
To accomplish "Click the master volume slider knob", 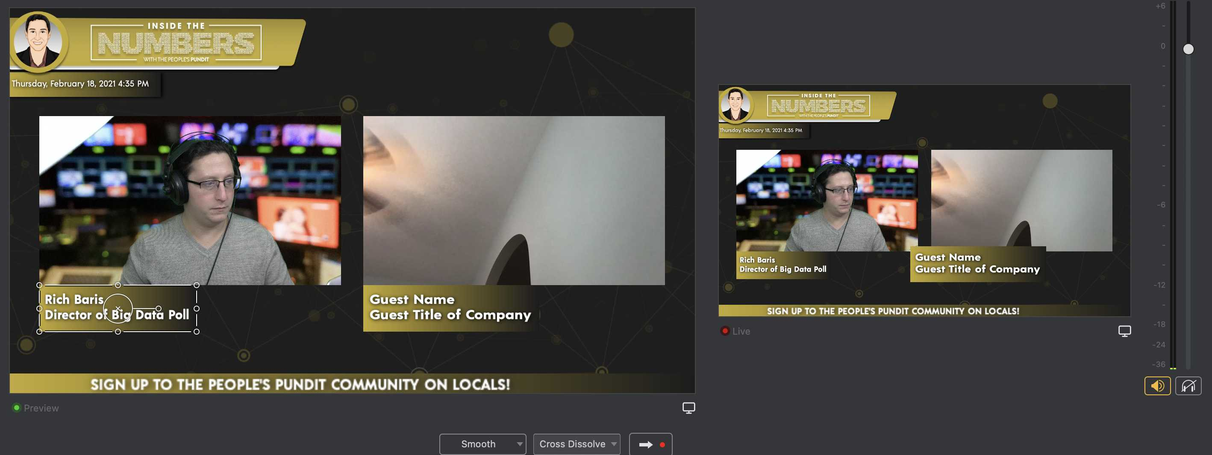I will (x=1188, y=49).
